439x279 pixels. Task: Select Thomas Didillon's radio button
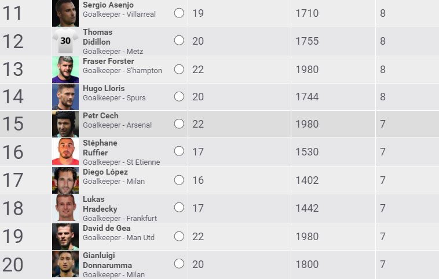point(179,41)
